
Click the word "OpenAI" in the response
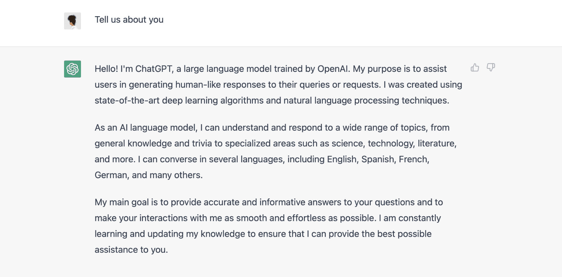(333, 69)
